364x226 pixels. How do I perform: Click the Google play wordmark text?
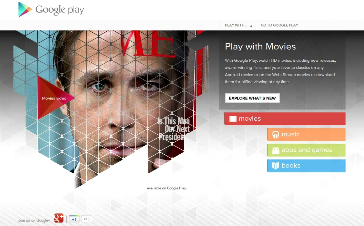[60, 10]
